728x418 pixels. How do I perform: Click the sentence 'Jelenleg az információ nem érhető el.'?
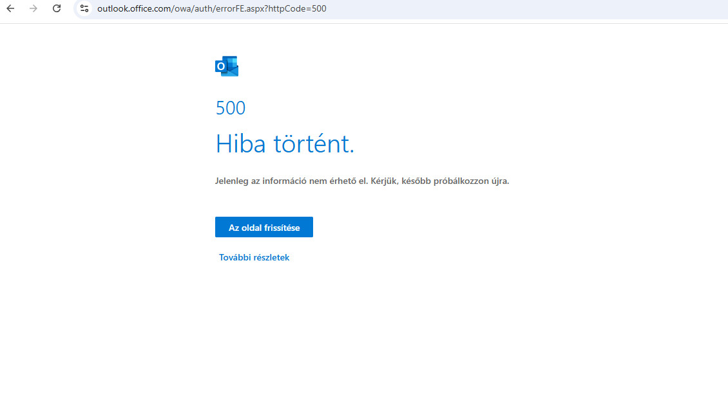[291, 181]
